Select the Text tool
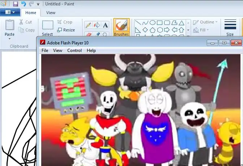243x166 pixels. pyautogui.click(x=106, y=25)
